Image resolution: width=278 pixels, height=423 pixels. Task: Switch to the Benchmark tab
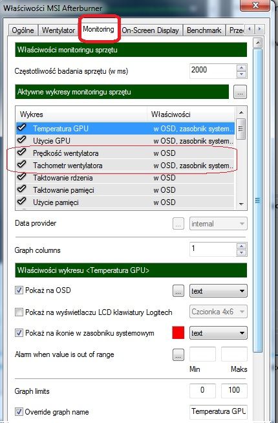point(204,30)
